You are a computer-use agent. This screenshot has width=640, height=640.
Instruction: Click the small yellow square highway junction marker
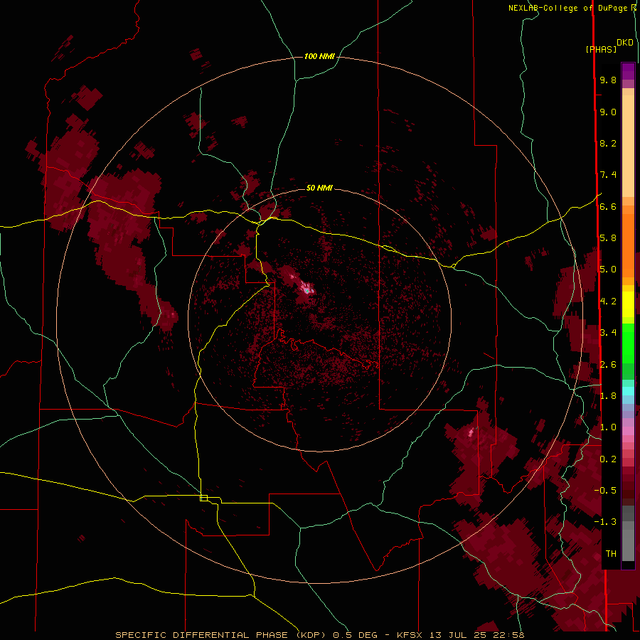click(203, 498)
